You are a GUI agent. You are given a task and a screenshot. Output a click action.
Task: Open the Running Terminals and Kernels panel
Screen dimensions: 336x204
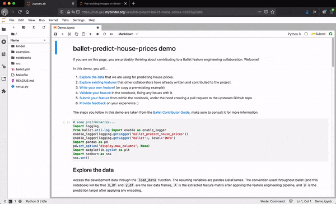click(4, 41)
